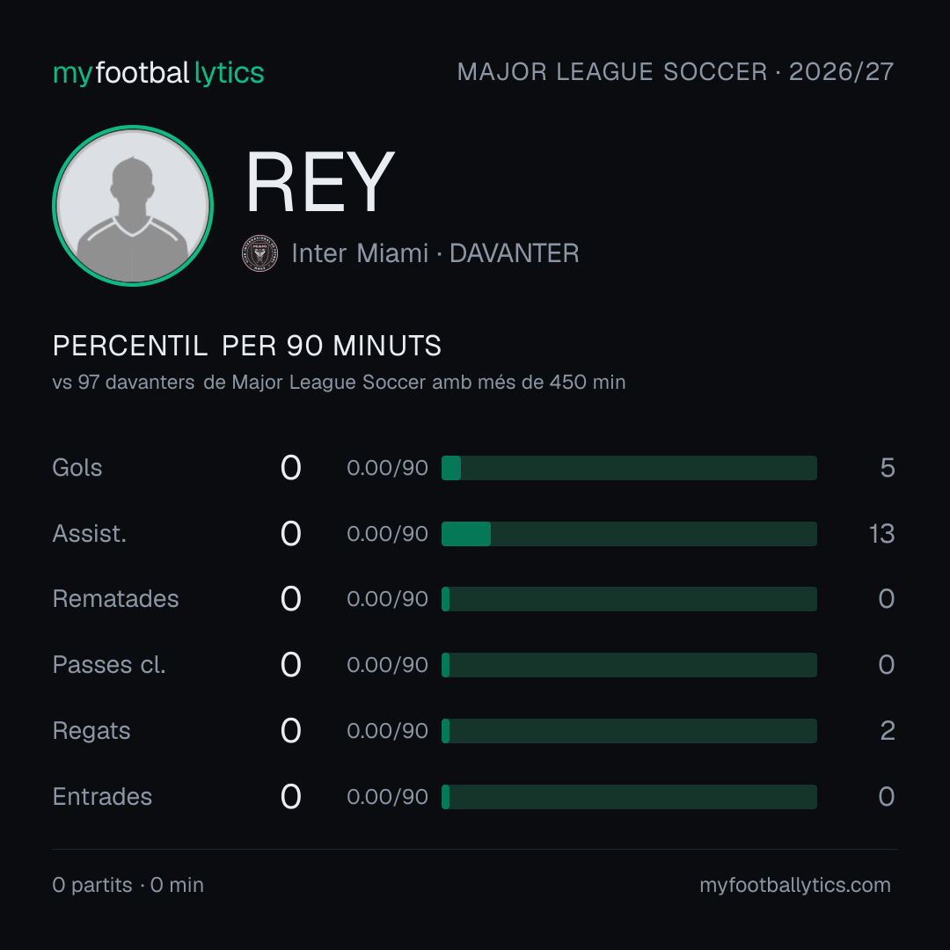
Task: Click the player avatar silhouette
Action: pos(133,206)
